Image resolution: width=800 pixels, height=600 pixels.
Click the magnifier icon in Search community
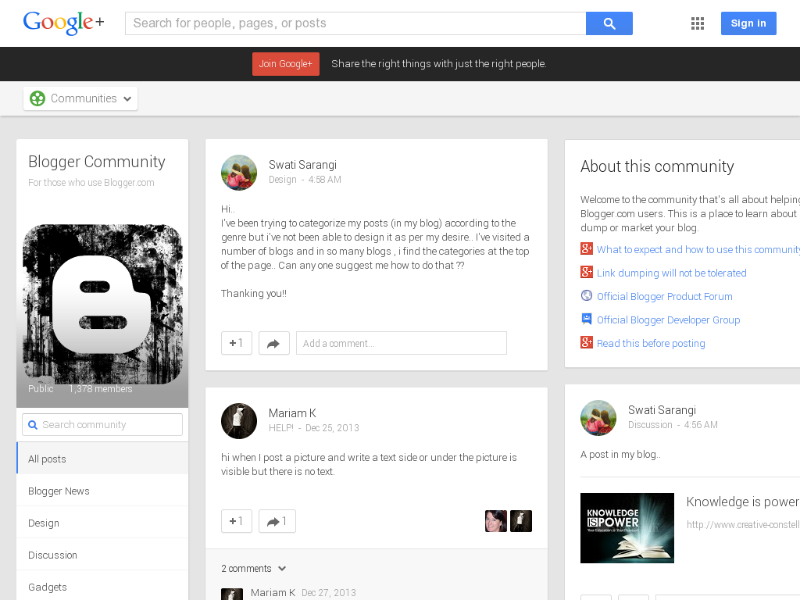[33, 425]
